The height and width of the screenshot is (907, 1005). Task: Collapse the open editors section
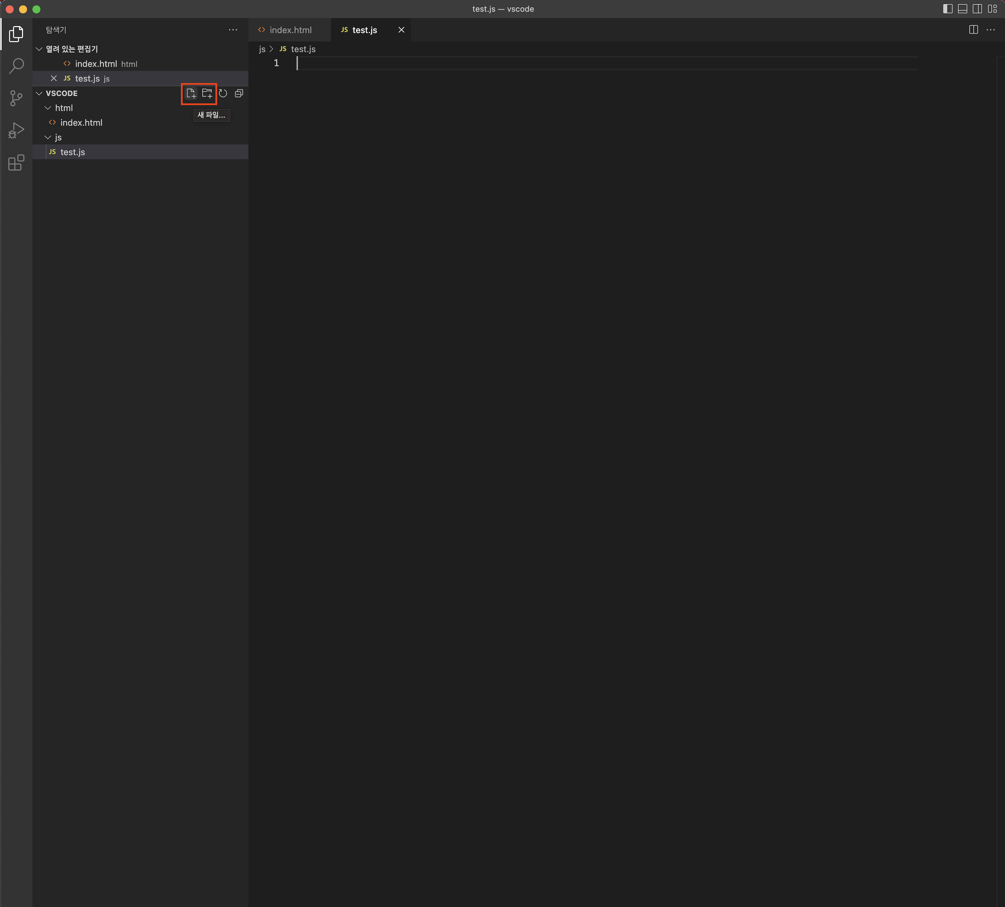click(39, 49)
